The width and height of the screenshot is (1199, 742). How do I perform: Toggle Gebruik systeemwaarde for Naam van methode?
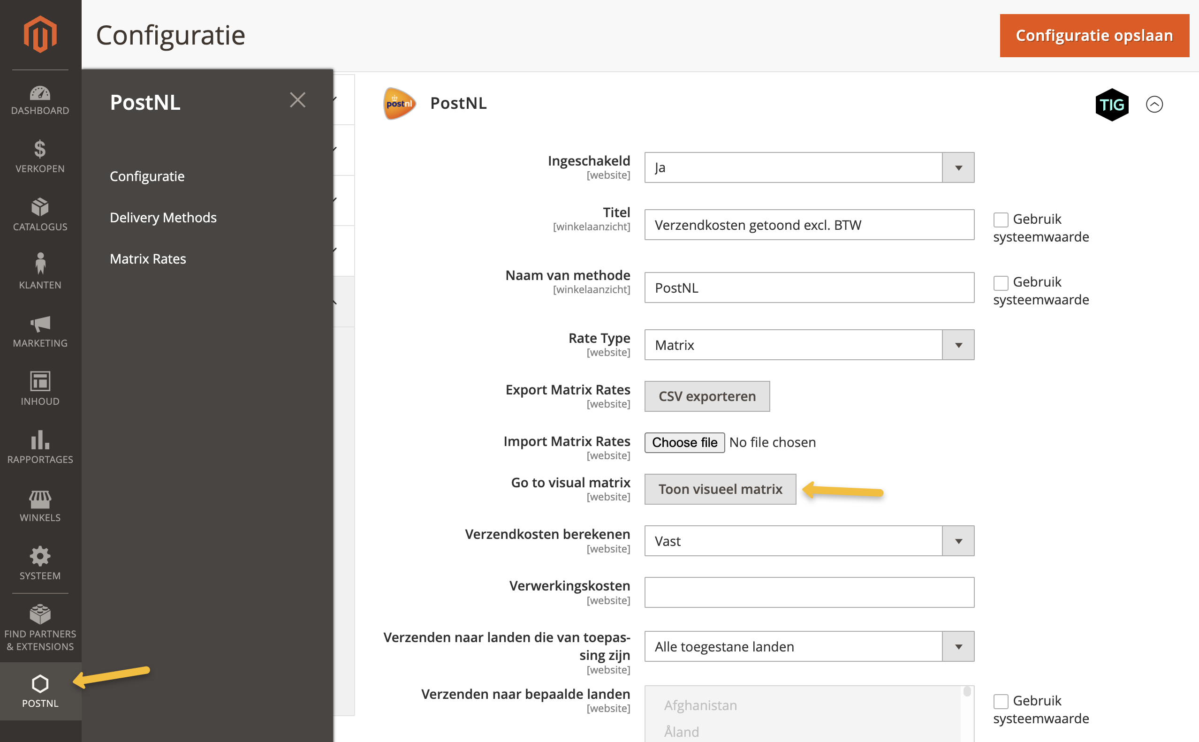[x=1001, y=283]
